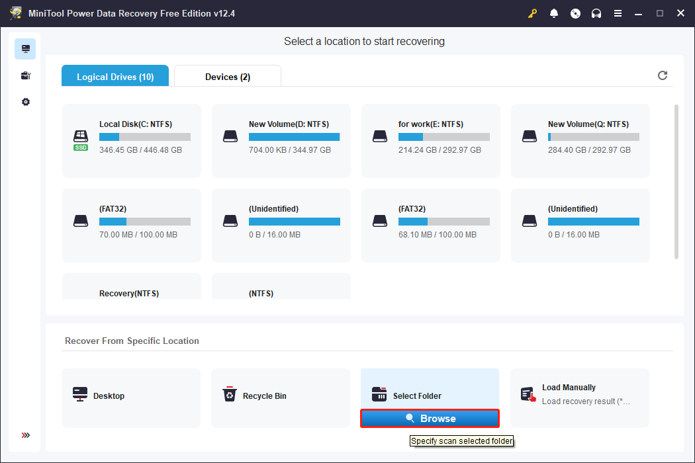
Task: Open settings with the gear icon
Action: (24, 102)
